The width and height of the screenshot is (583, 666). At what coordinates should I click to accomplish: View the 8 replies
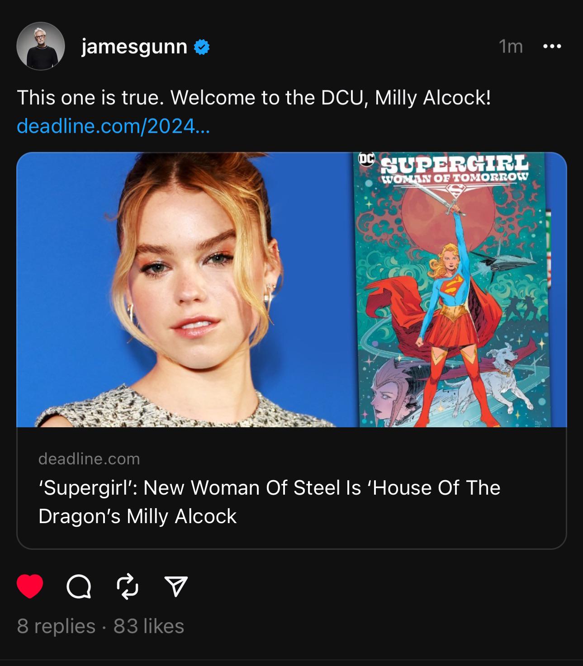click(x=56, y=626)
